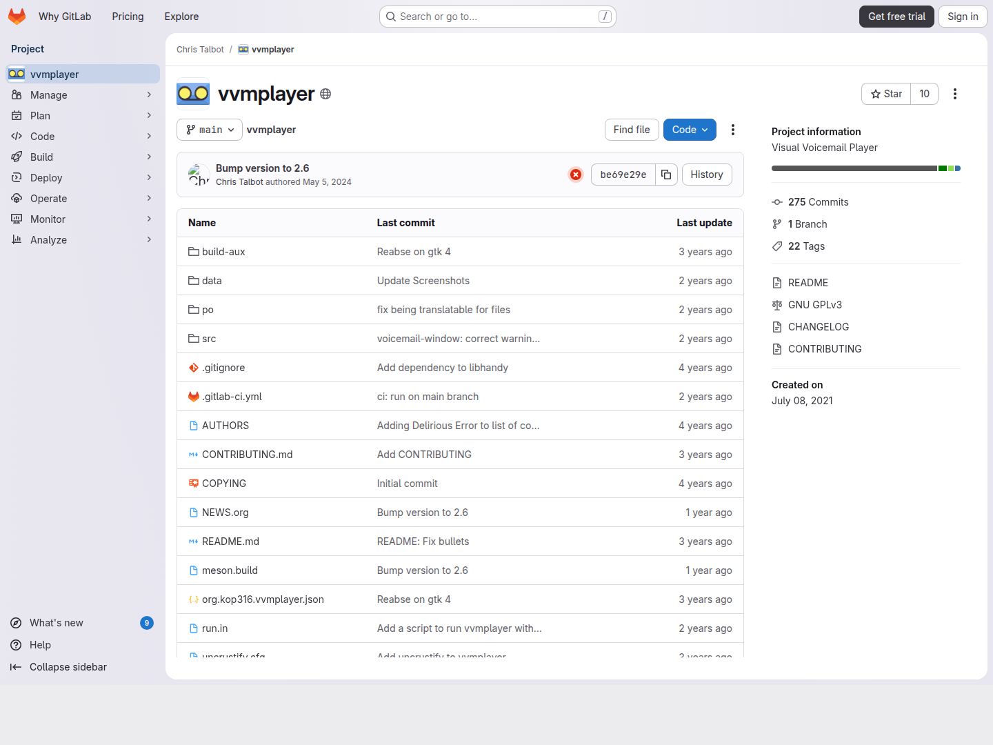Open the ci: run on main branch commit
The image size is (993, 745).
pyautogui.click(x=428, y=397)
